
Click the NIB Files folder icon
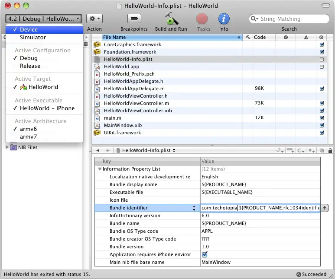click(x=13, y=147)
